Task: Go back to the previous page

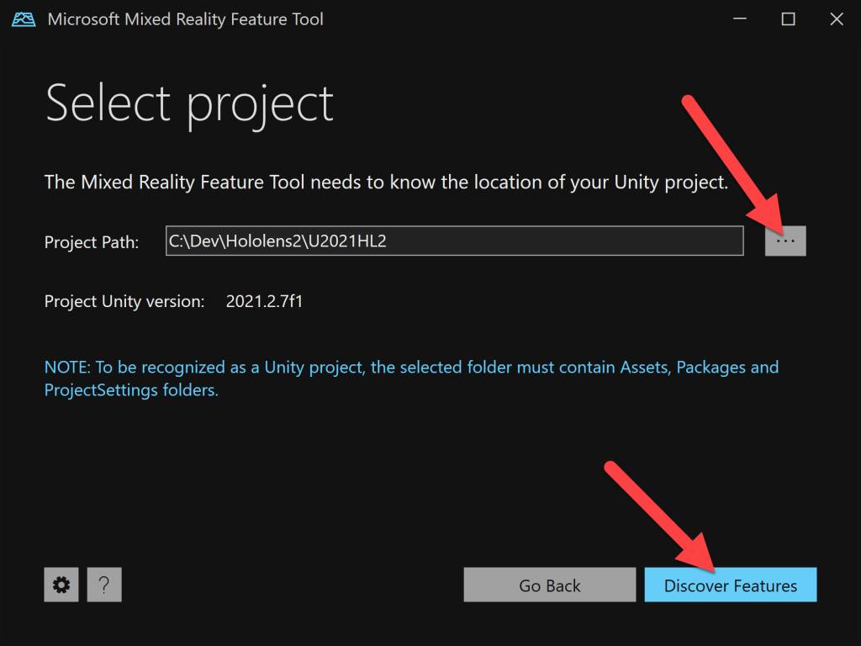Action: click(550, 585)
